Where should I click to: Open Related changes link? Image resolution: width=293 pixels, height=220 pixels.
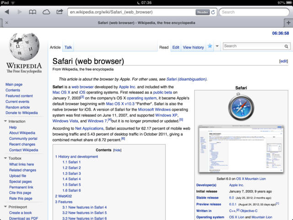coord(22,170)
